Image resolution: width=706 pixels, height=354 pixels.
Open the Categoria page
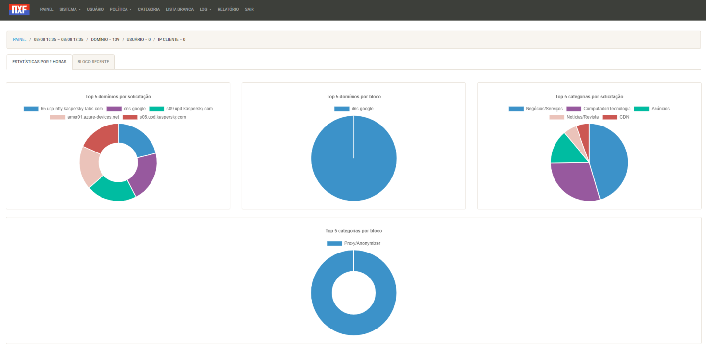coord(149,9)
